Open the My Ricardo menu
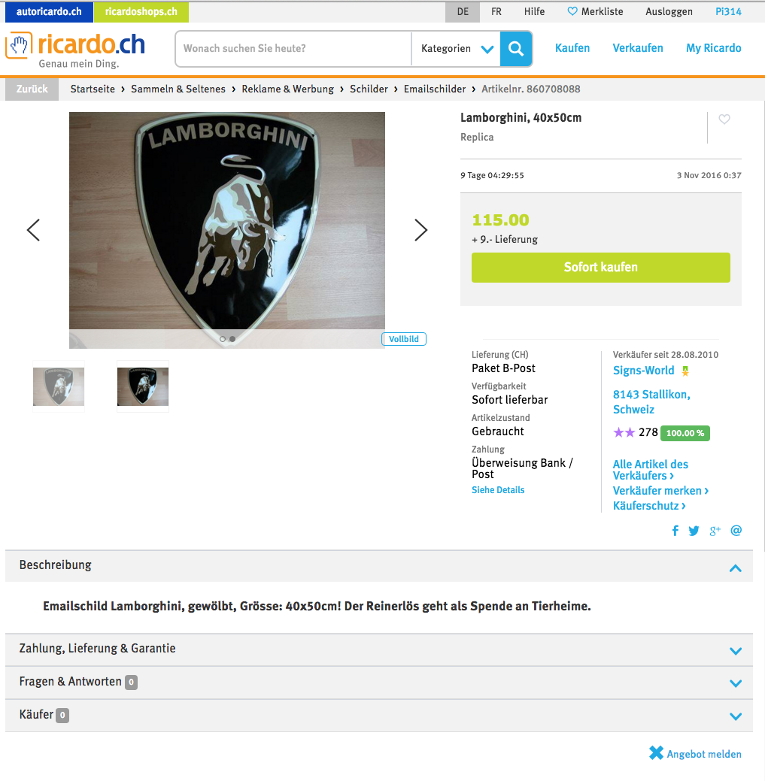Image resolution: width=765 pixels, height=781 pixels. (x=713, y=48)
